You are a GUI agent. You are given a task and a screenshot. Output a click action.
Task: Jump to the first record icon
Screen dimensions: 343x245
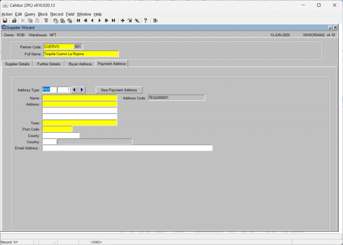(78, 21)
